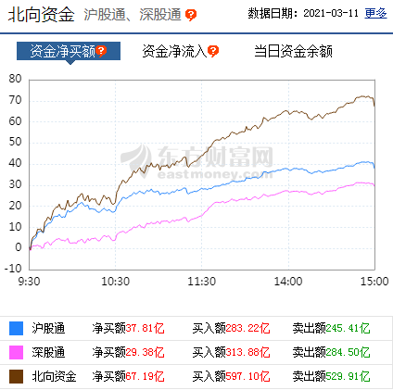Click the 沪股通 legend label
The height and width of the screenshot is (390, 393).
pyautogui.click(x=48, y=328)
